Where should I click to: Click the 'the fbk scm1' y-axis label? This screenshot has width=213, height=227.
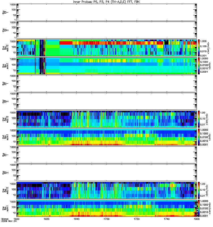click(5, 208)
